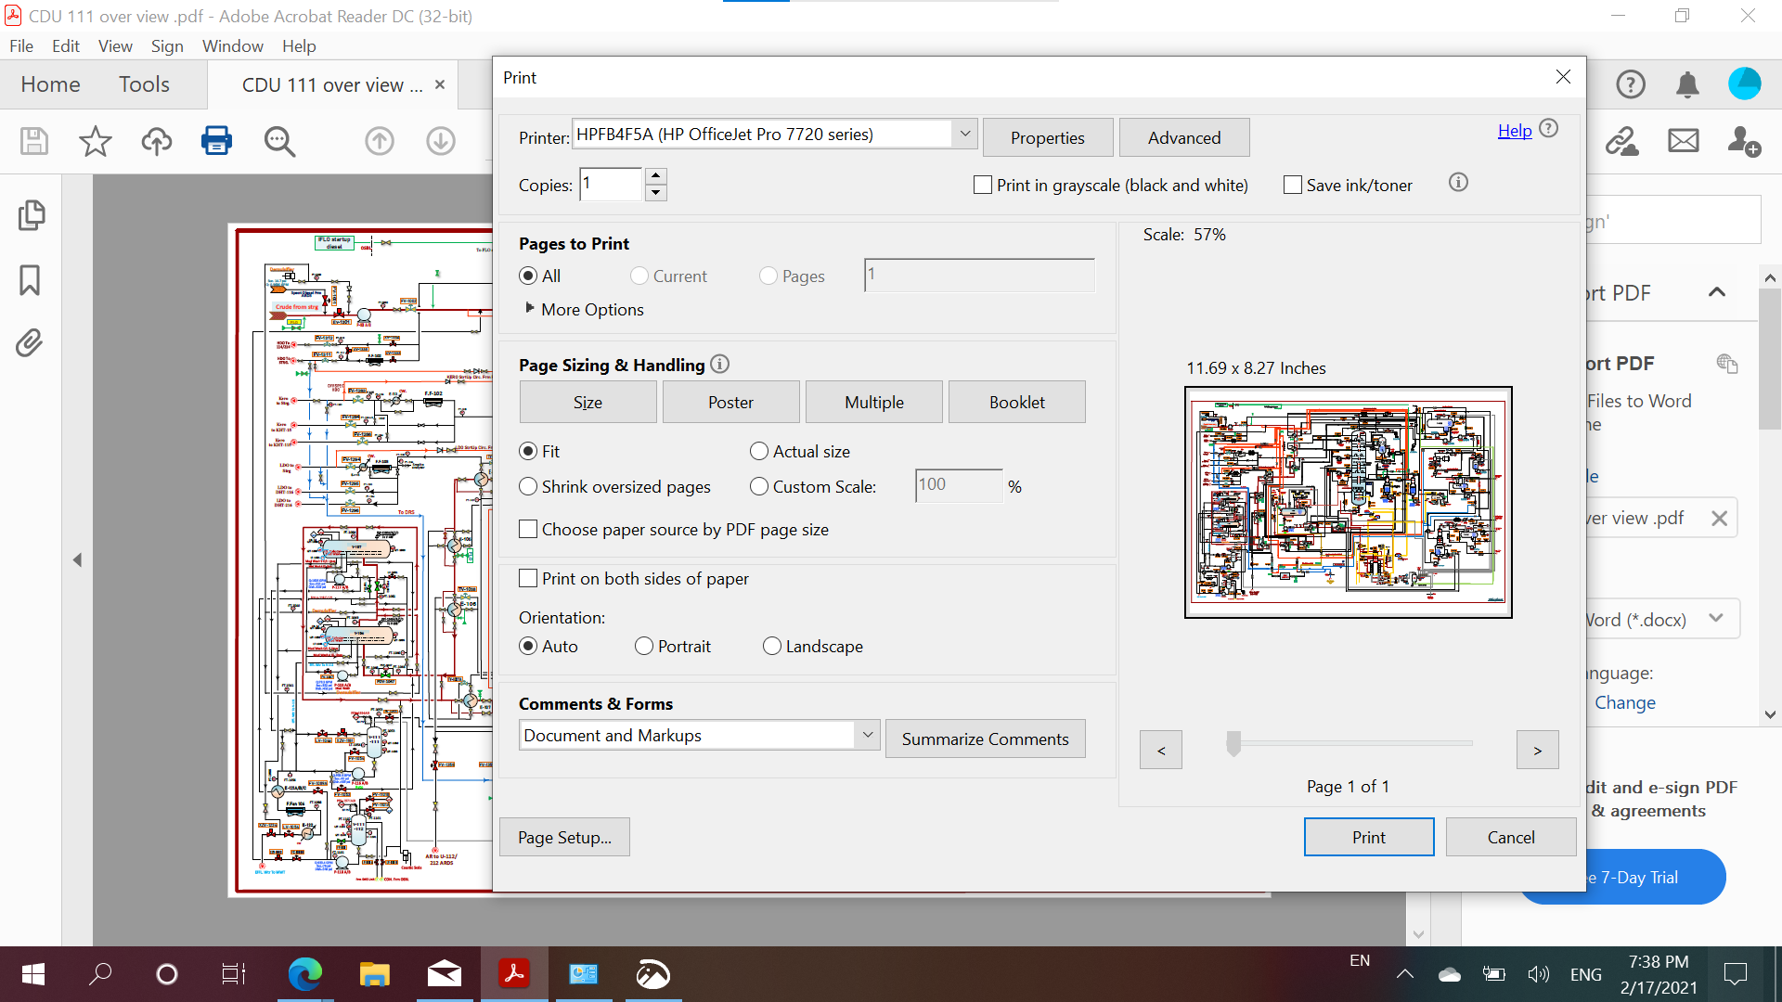
Task: Open the File menu
Action: click(x=21, y=45)
